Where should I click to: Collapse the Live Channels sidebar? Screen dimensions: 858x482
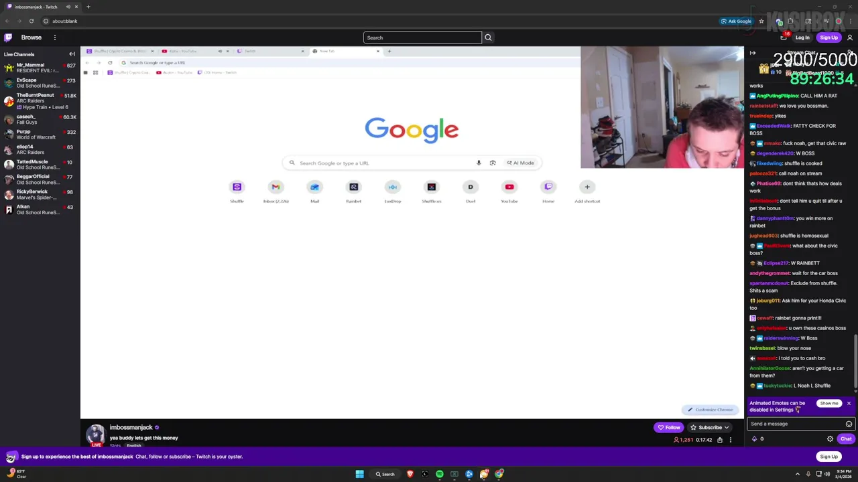pyautogui.click(x=72, y=54)
